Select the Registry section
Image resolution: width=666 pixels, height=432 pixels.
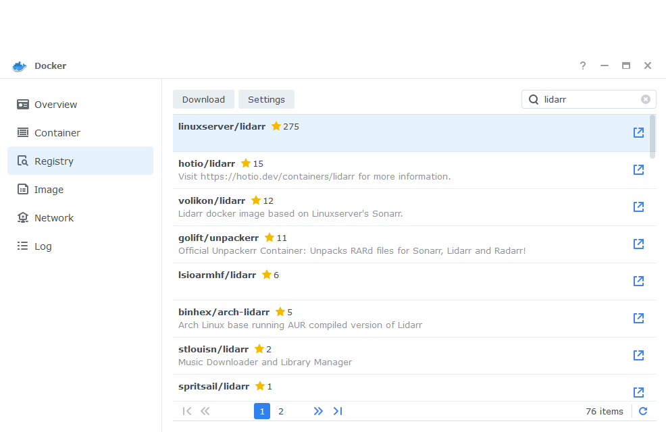(80, 161)
